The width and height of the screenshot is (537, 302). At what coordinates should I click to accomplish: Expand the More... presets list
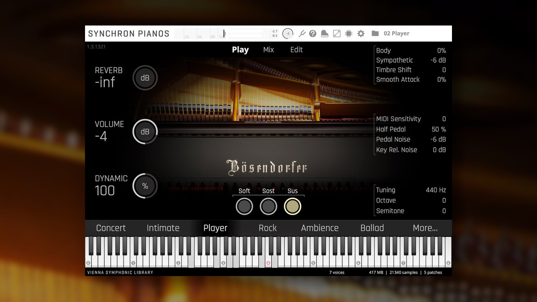tap(425, 228)
